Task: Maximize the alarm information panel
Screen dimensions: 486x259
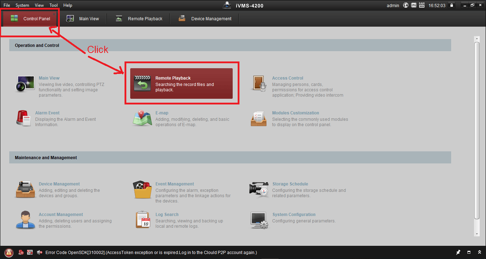Action: [x=469, y=253]
